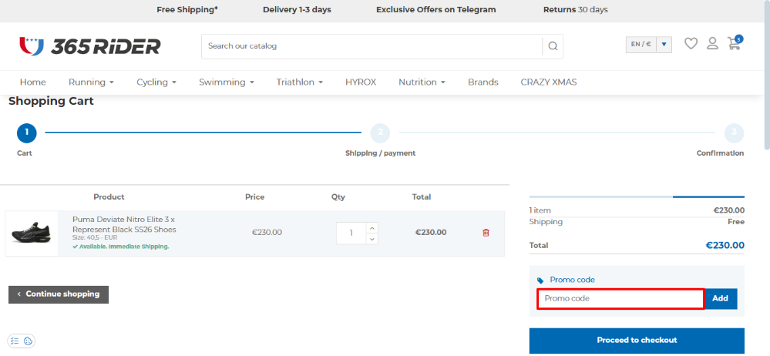Click the Promo code input field
770x356 pixels.
coord(620,299)
